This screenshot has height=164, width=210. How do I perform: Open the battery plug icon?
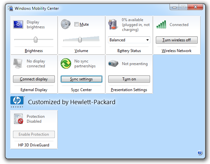112,24
